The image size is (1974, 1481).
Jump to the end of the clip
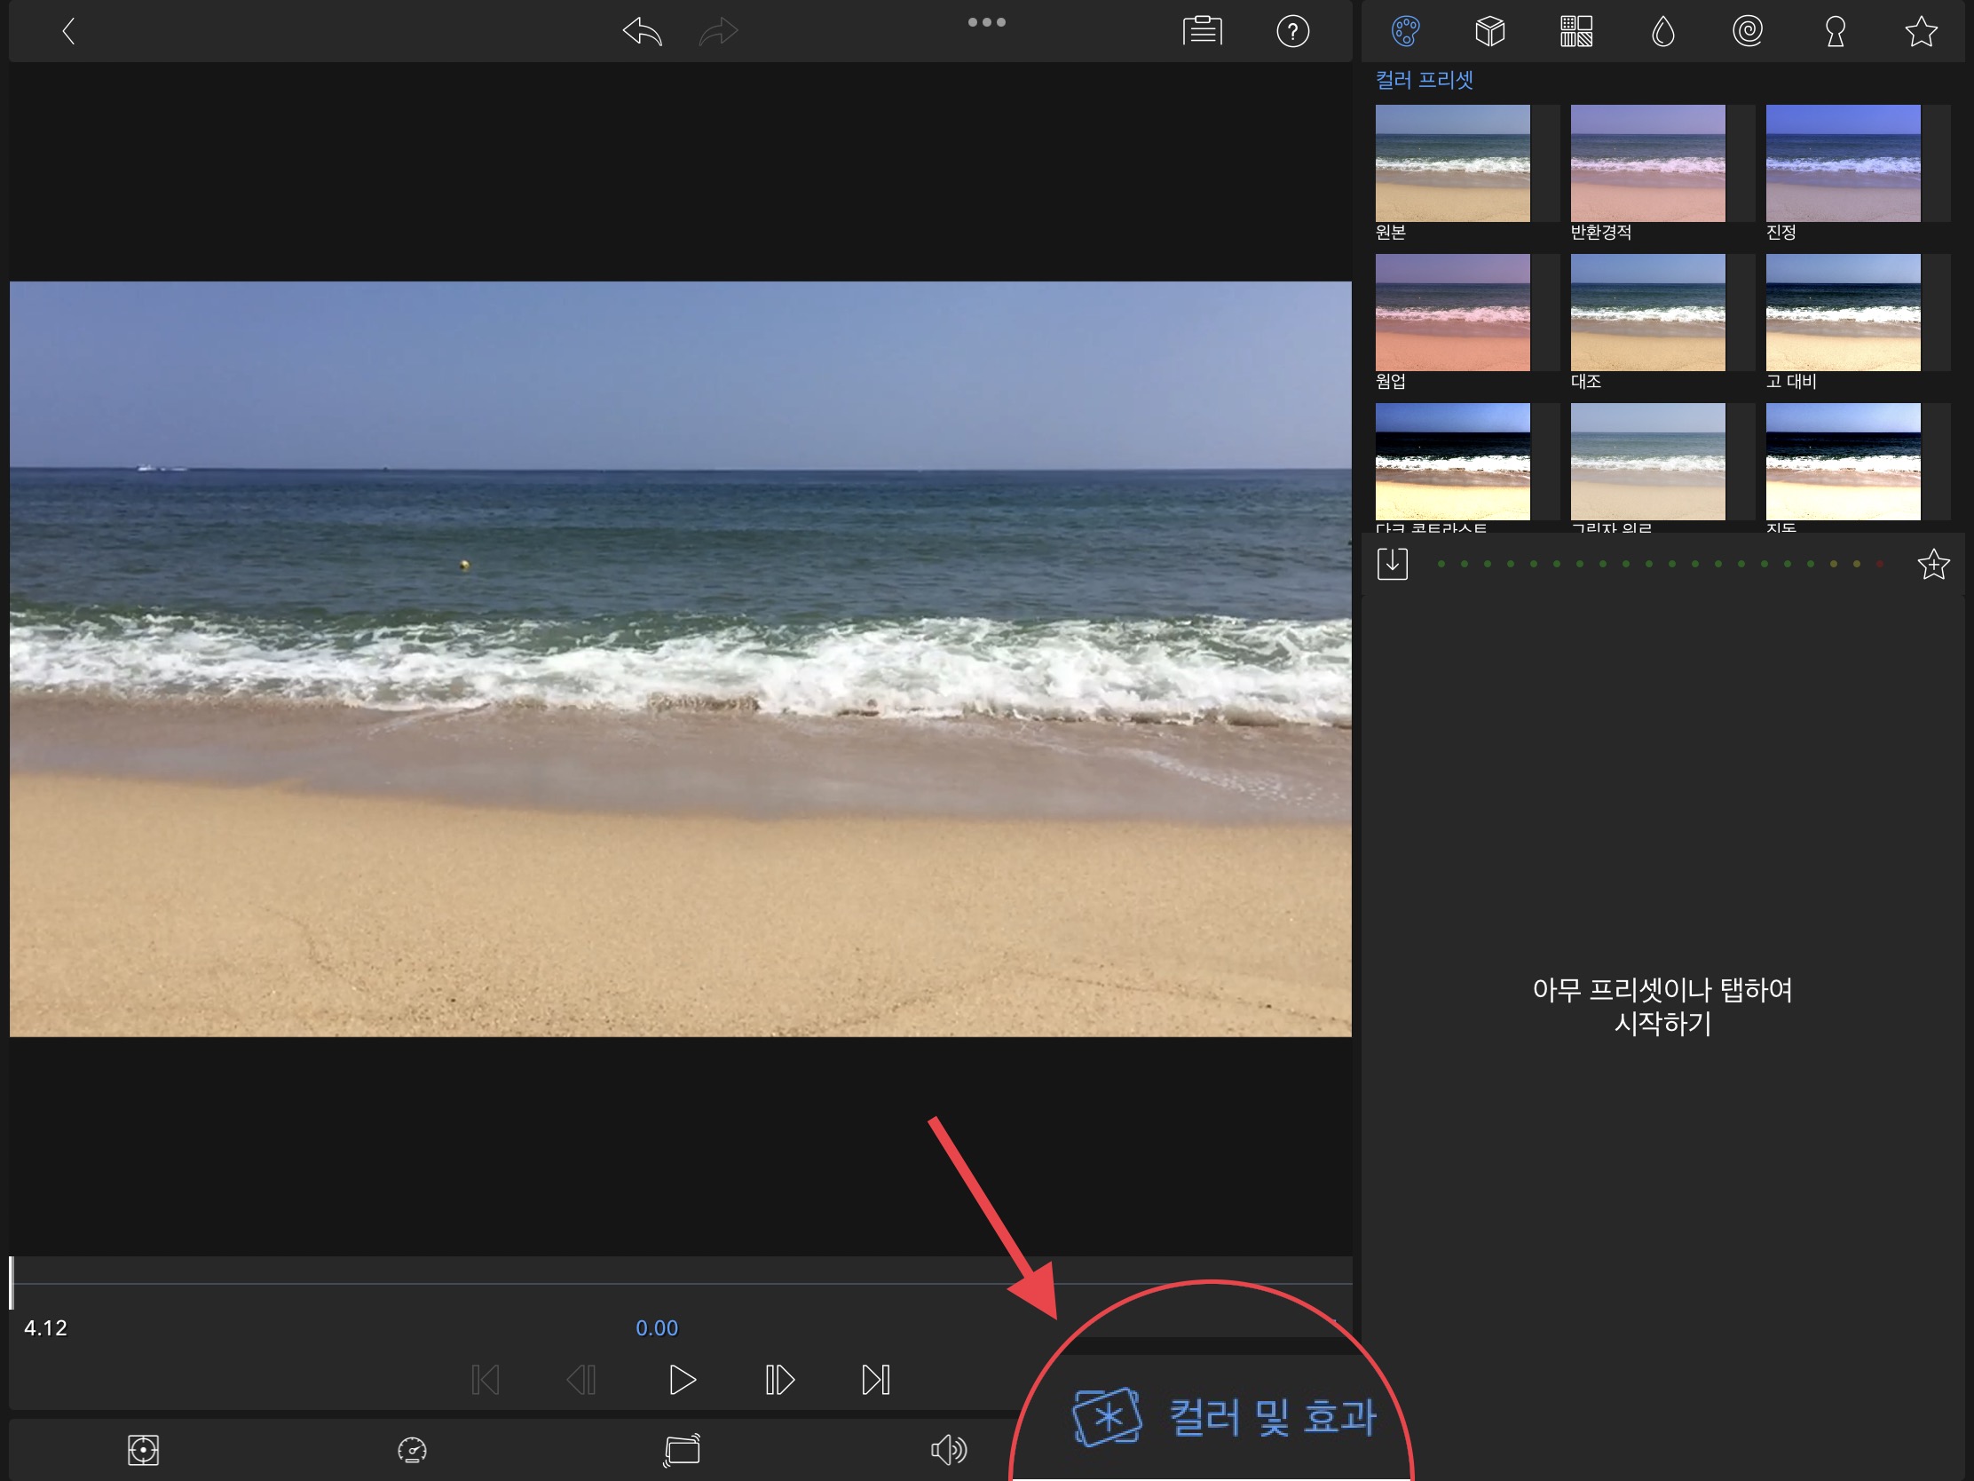tap(875, 1379)
